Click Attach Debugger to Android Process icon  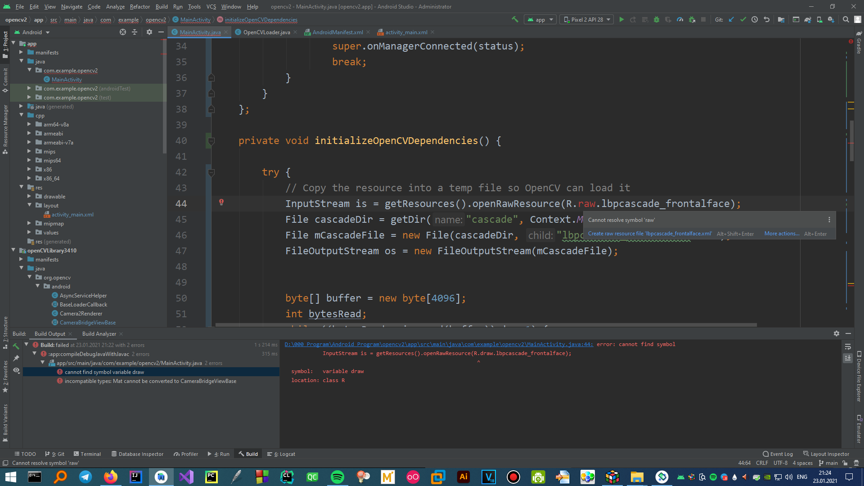(x=692, y=19)
